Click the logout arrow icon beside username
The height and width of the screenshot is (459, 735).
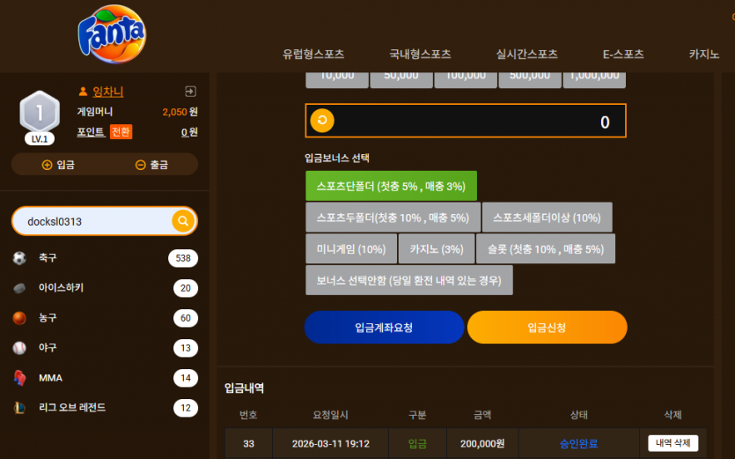click(x=190, y=91)
